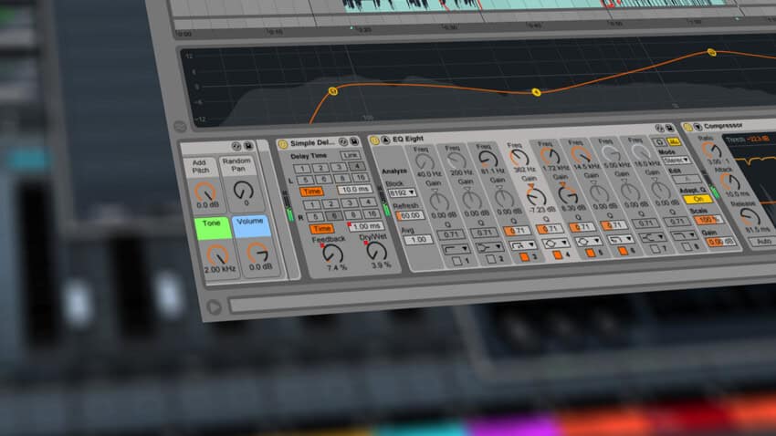
Task: Click the rack's save preset icon
Action: pos(248,146)
